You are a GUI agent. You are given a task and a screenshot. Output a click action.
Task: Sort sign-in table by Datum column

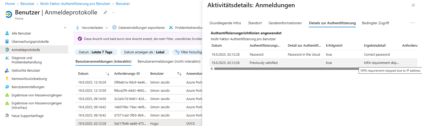tap(107, 74)
